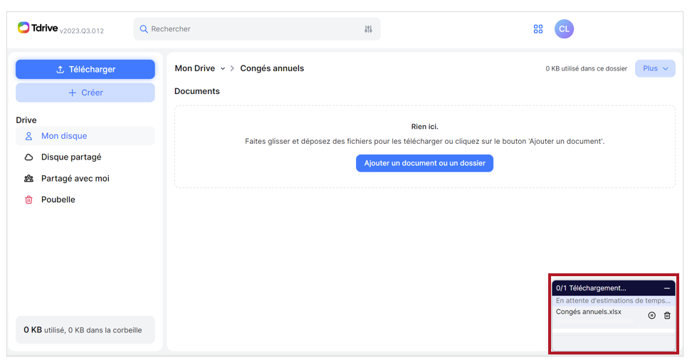Viewport: 692px width, 363px height.
Task: Click Ajouter un document ou un dossier
Action: (424, 163)
